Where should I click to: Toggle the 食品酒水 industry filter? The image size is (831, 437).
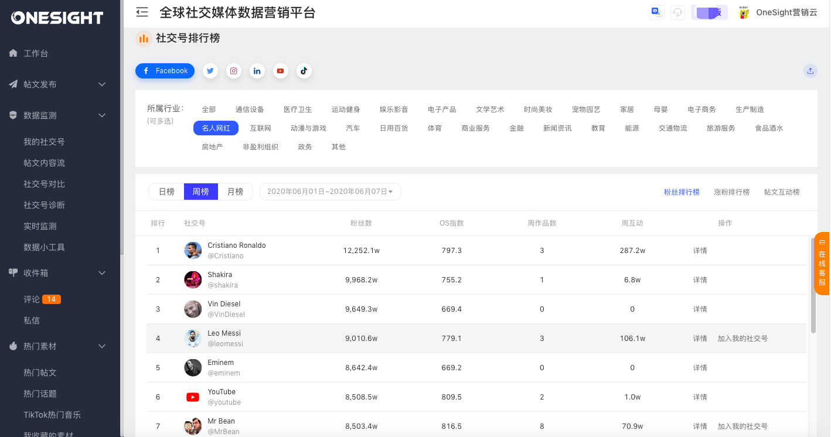click(769, 128)
